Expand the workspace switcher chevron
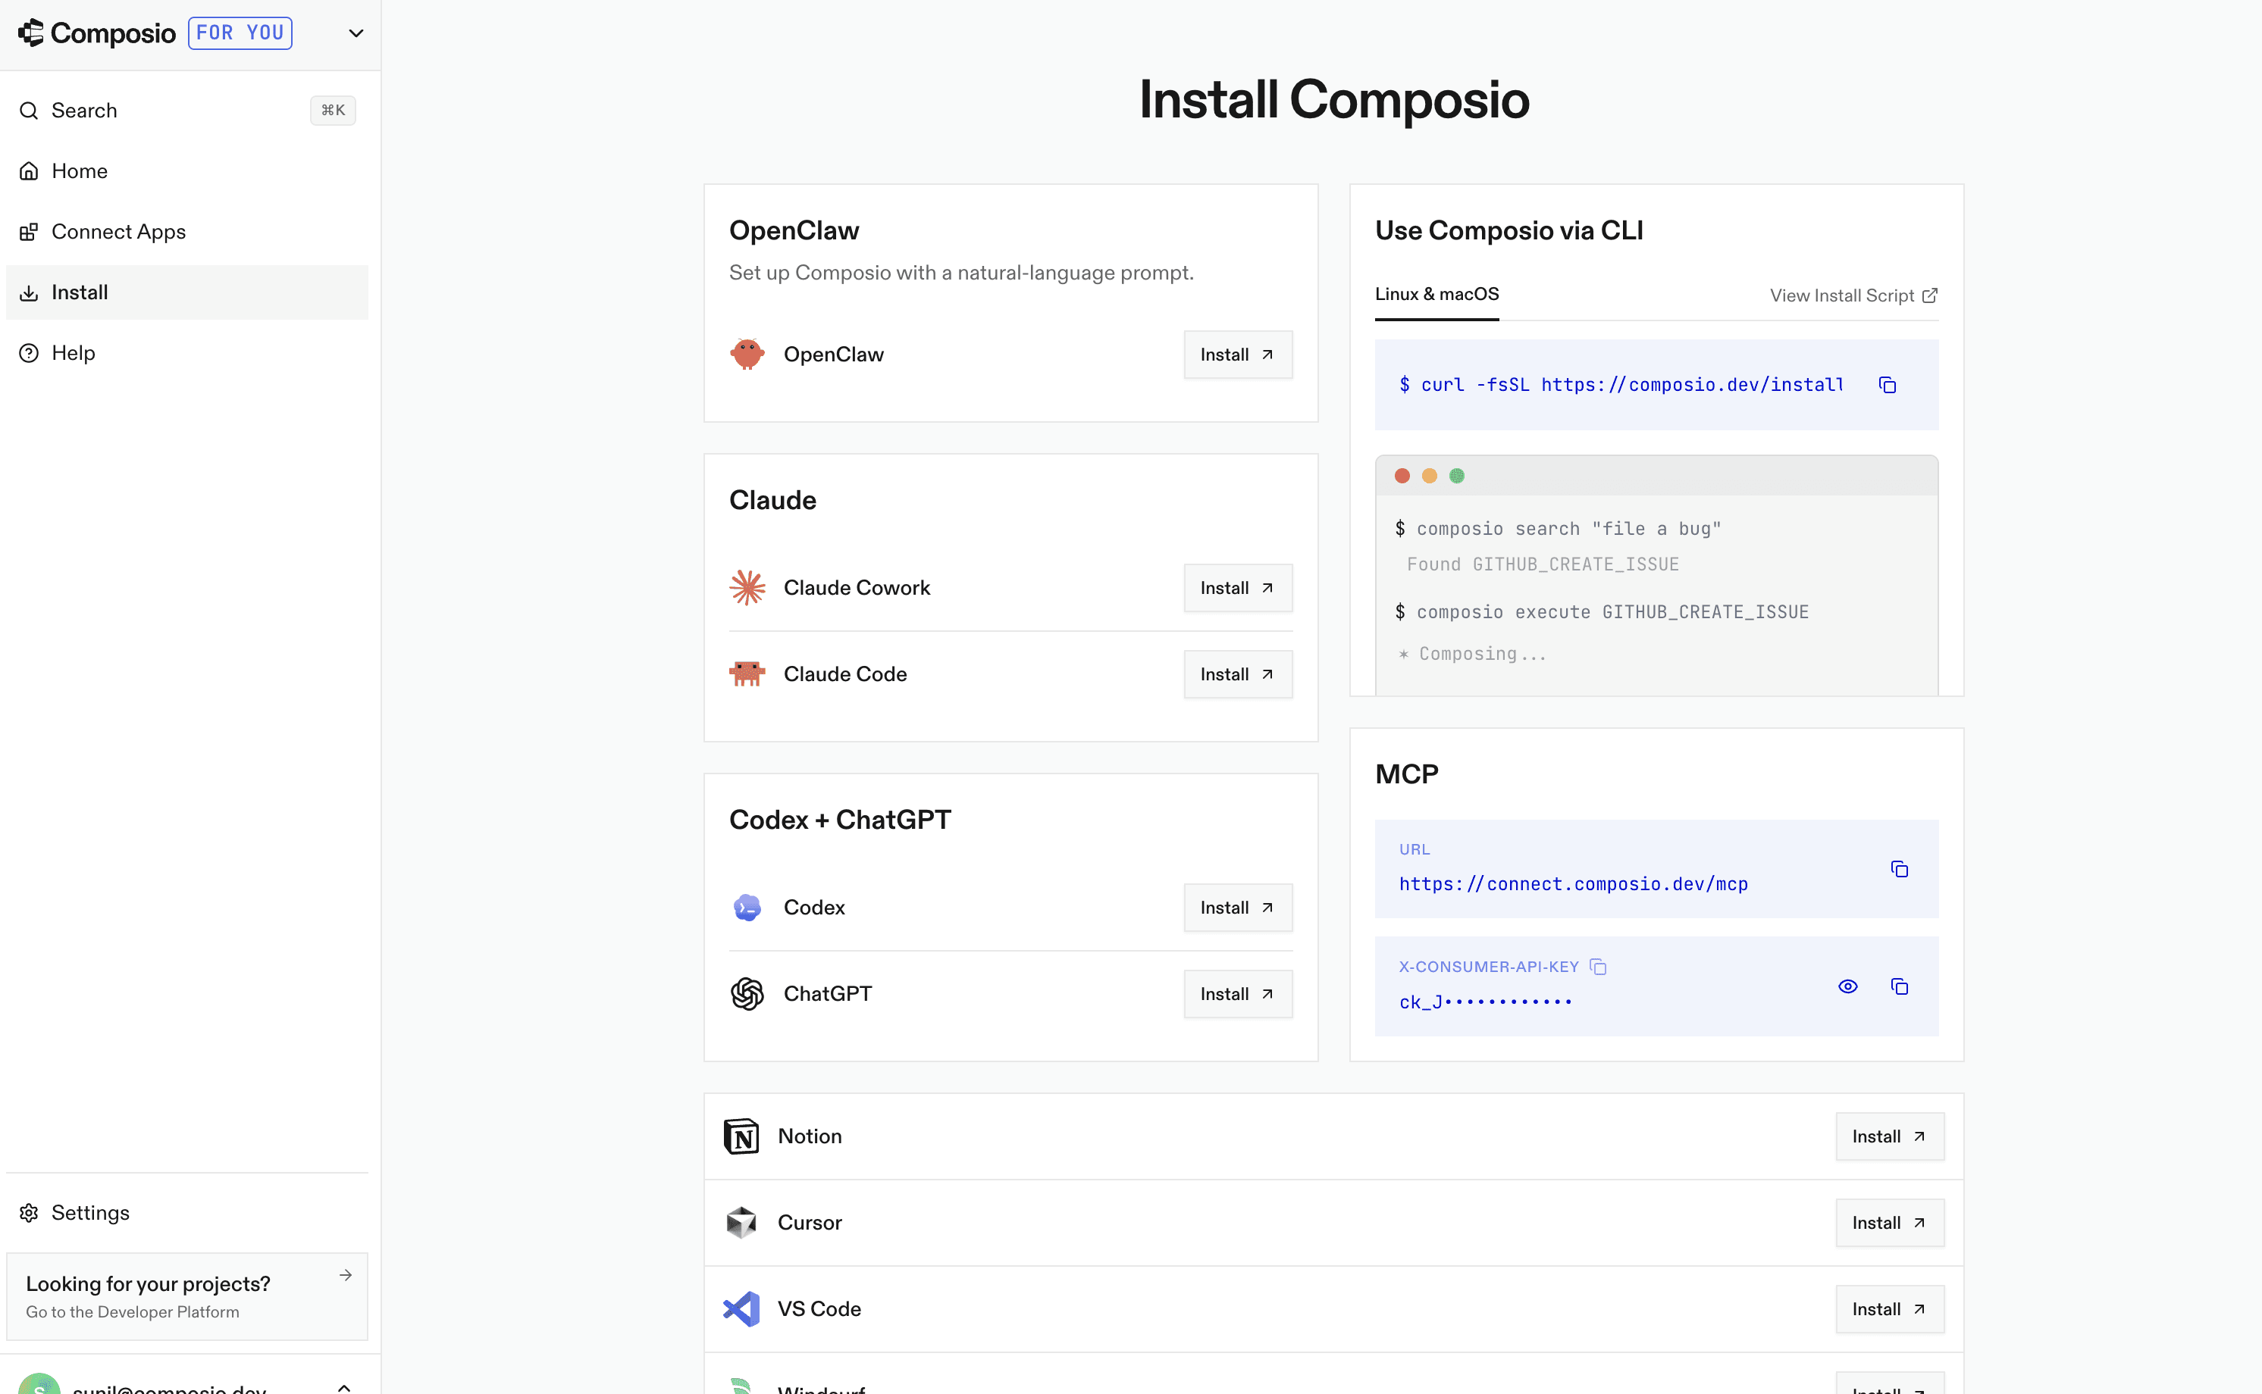The width and height of the screenshot is (2262, 1394). pyautogui.click(x=356, y=33)
